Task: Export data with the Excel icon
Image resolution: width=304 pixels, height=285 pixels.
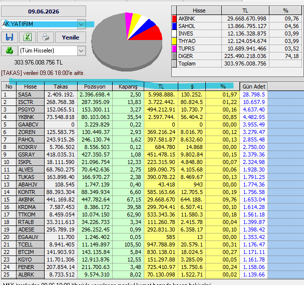Action: point(28,37)
